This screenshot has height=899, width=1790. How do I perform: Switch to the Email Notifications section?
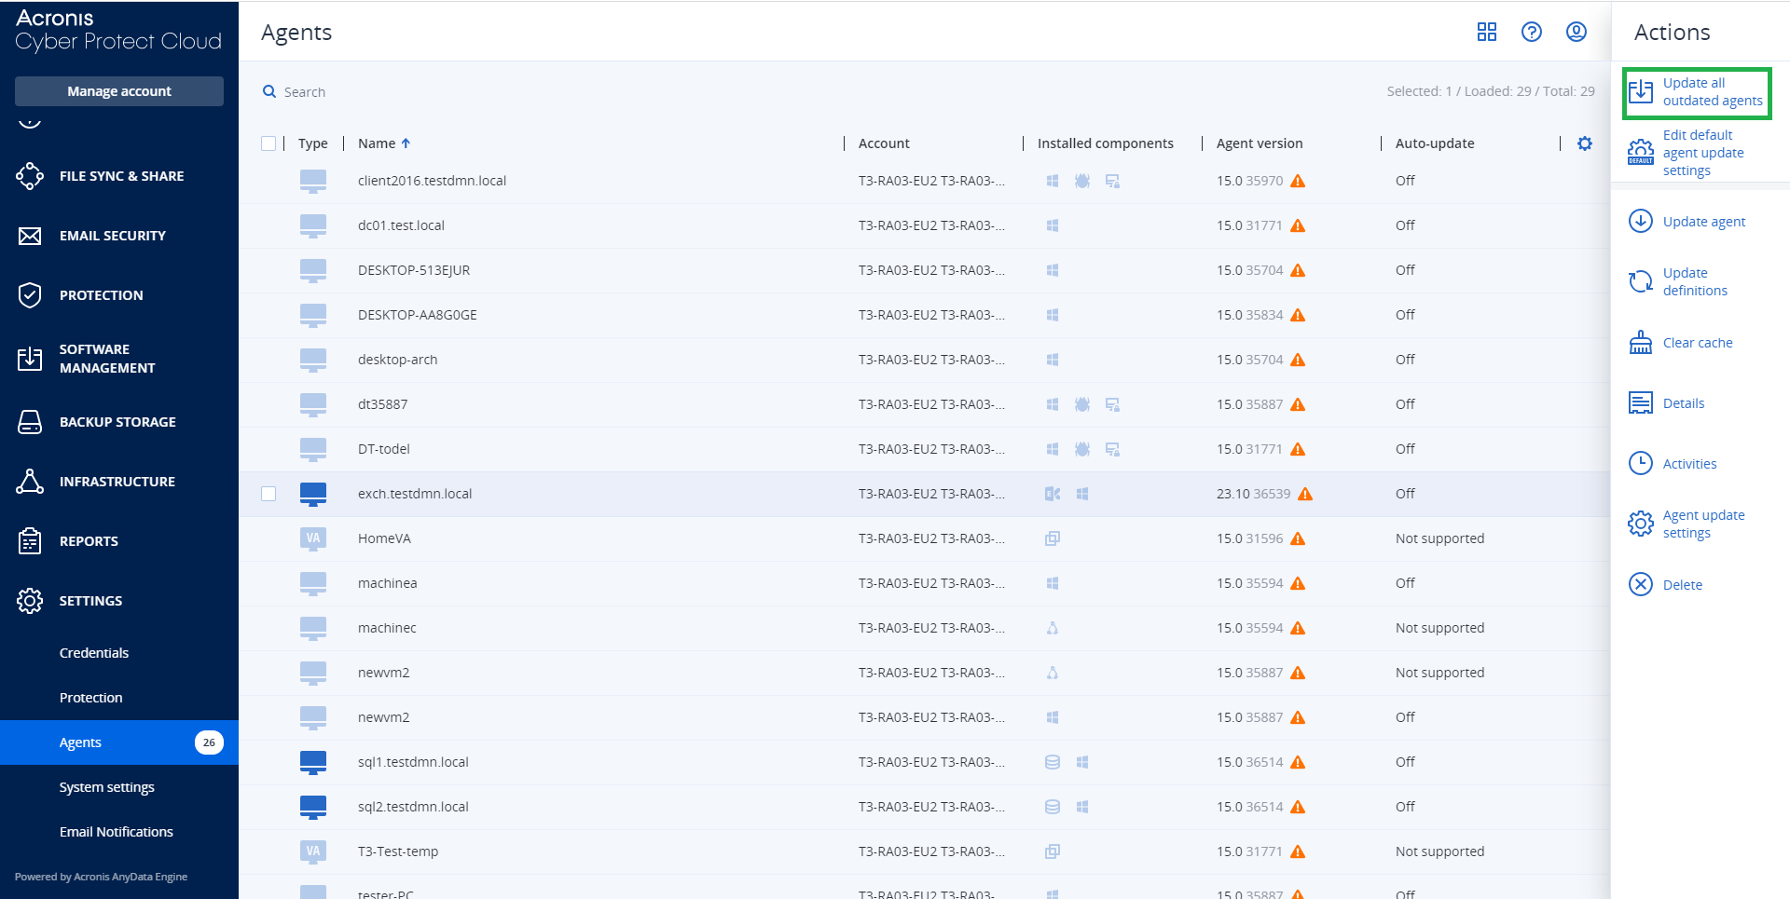click(116, 832)
